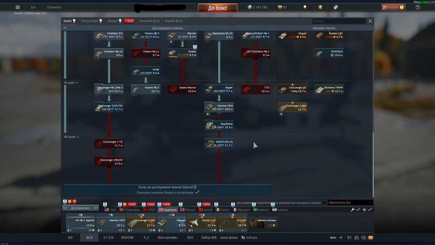Select the Набор №8 preset
Image resolution: width=435 pixels, height=245 pixels.
click(209, 238)
